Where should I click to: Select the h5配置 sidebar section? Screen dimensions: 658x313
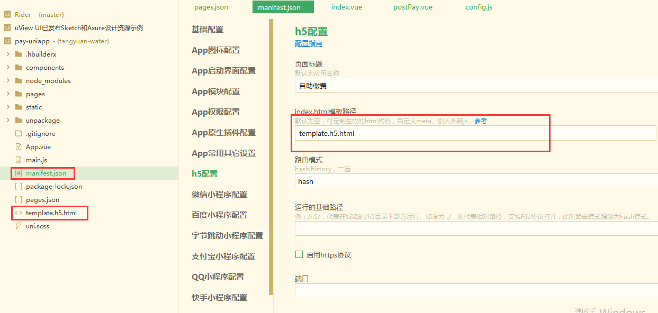coord(204,174)
